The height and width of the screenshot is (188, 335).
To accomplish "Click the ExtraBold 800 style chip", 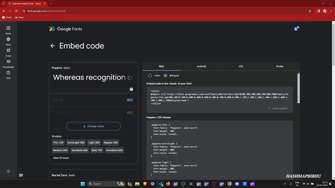I will (x=114, y=150).
